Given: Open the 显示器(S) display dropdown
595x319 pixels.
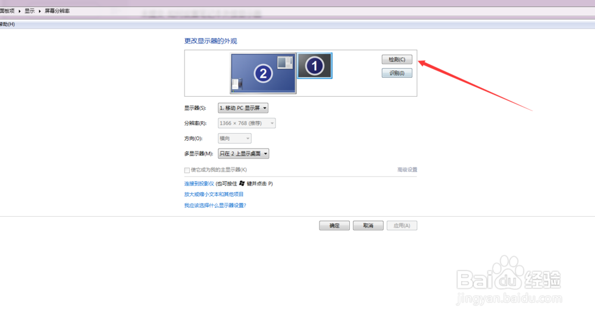Looking at the screenshot, I should tap(243, 108).
